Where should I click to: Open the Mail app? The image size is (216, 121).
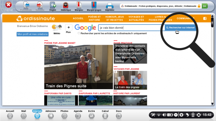(x=24, y=116)
